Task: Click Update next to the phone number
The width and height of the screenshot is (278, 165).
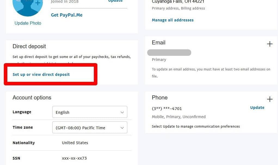Action: tap(257, 108)
